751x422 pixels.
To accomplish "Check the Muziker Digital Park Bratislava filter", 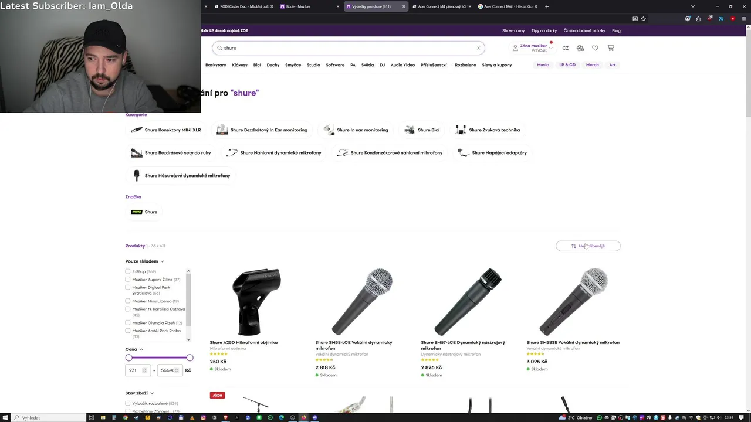I will tap(127, 288).
